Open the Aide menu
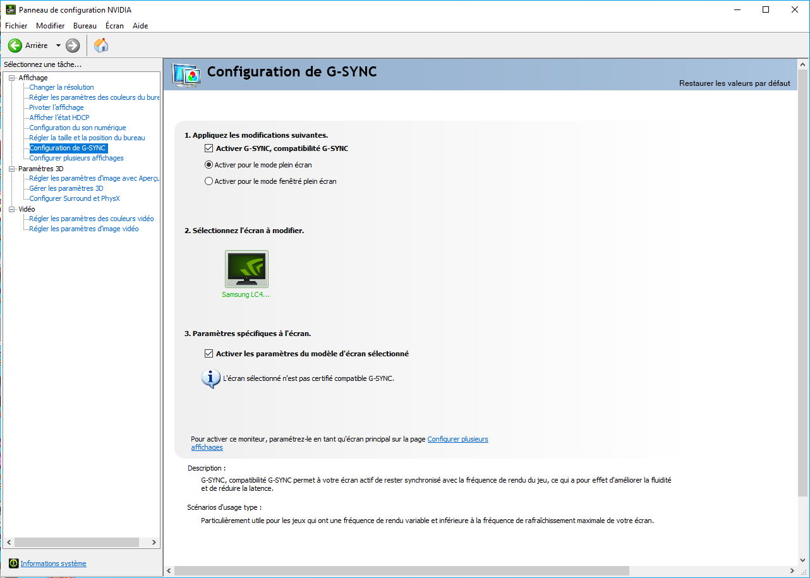The height and width of the screenshot is (578, 810). [140, 26]
